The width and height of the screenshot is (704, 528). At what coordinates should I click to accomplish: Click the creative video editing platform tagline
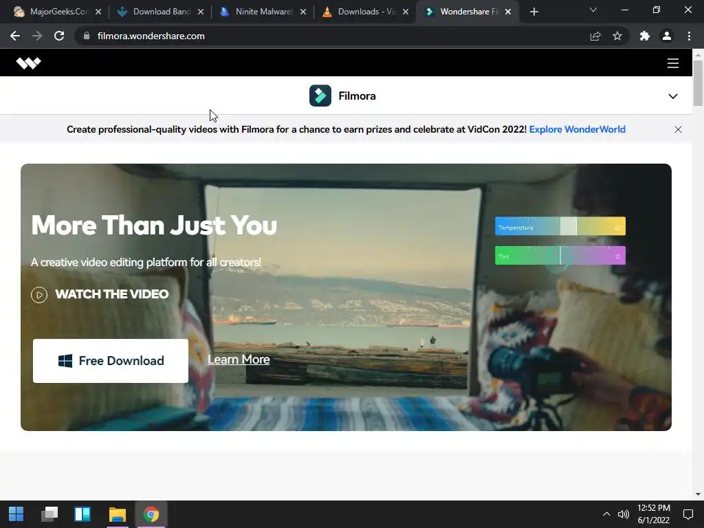pos(146,262)
